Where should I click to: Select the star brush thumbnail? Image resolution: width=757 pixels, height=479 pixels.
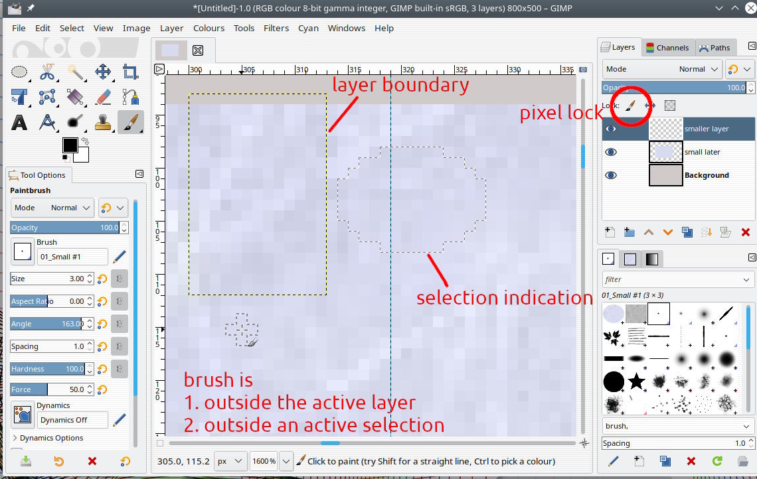click(x=636, y=381)
